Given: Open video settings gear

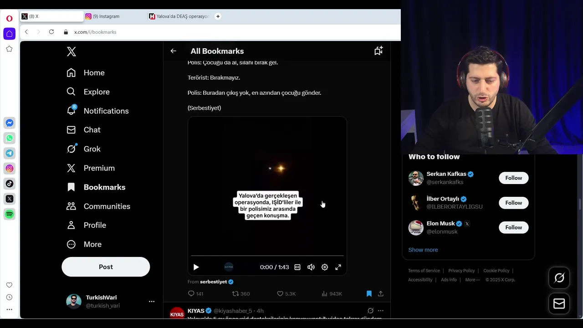Looking at the screenshot, I should [x=325, y=267].
